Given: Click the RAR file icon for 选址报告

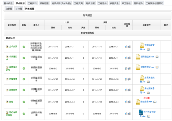Looking at the screenshot, I should tap(138, 102).
